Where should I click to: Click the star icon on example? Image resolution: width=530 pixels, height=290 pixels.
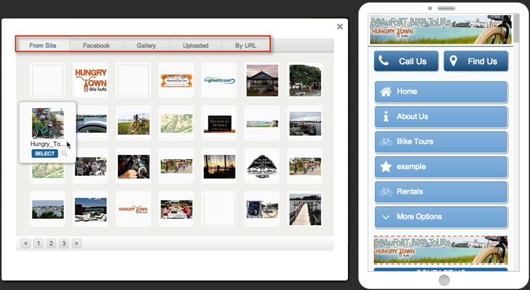click(x=386, y=166)
